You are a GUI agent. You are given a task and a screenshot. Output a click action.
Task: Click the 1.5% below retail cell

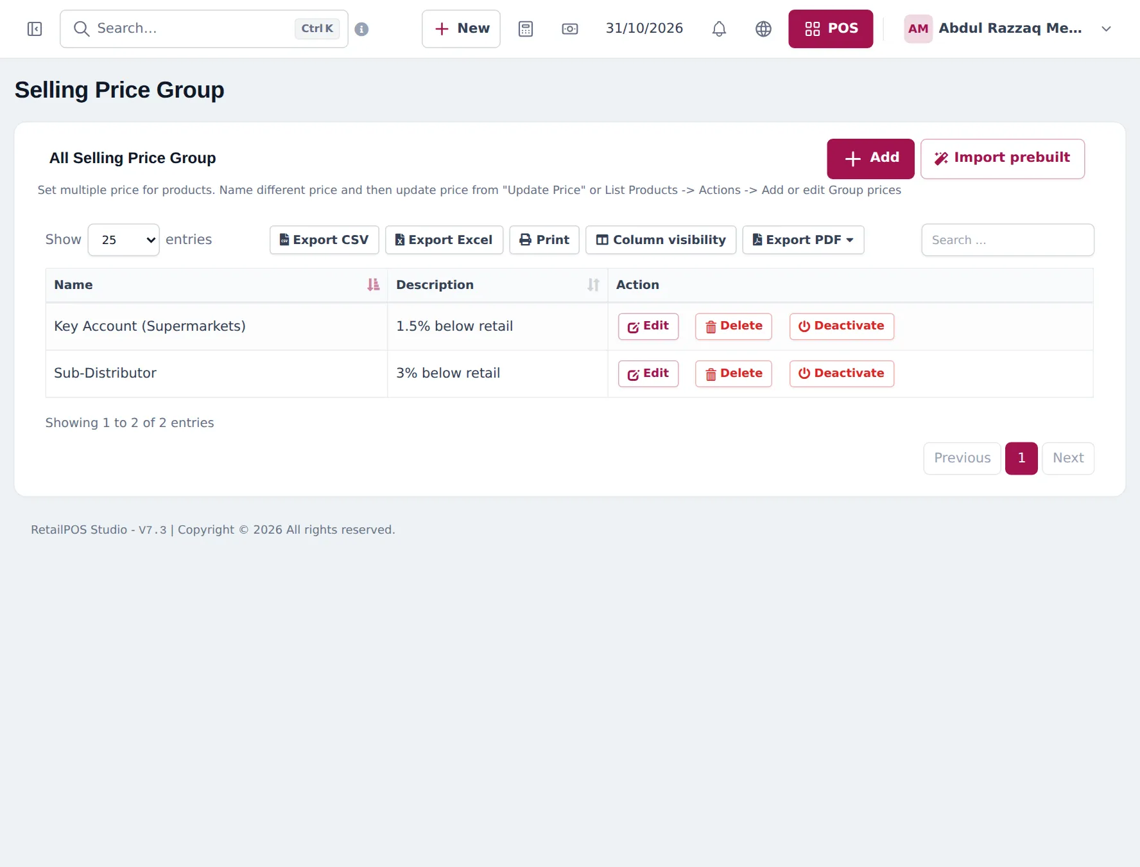[497, 326]
